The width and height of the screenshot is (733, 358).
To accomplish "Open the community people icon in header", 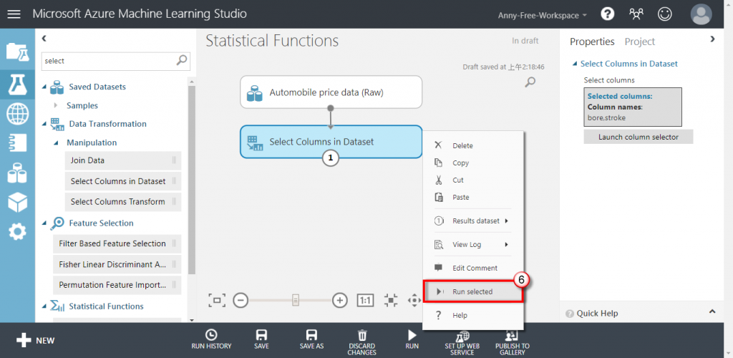I will (x=636, y=14).
